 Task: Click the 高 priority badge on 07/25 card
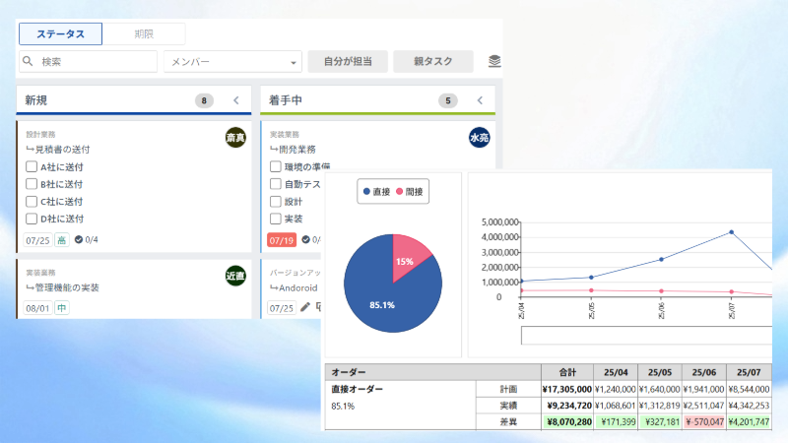click(61, 239)
